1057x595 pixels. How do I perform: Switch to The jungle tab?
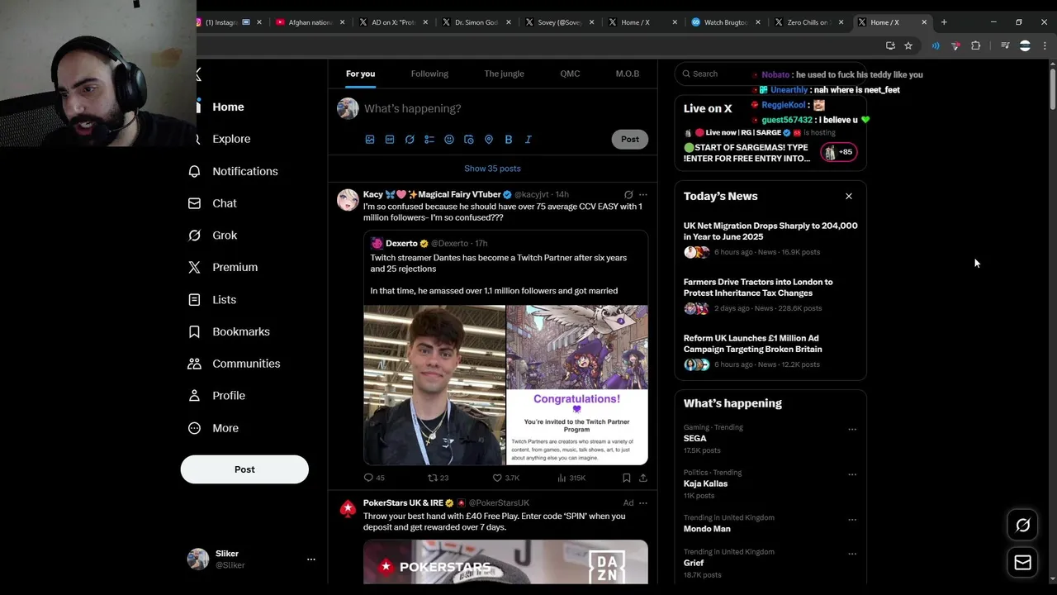click(504, 74)
